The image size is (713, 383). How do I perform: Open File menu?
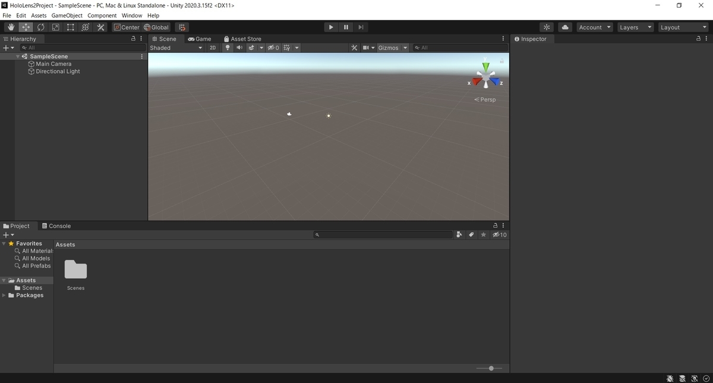coord(7,15)
